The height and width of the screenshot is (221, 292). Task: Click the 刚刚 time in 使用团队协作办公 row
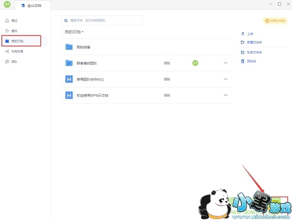(167, 79)
